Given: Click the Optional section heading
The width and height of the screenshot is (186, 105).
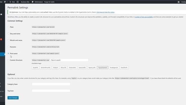Looking at the screenshot, I should coord(11,74).
